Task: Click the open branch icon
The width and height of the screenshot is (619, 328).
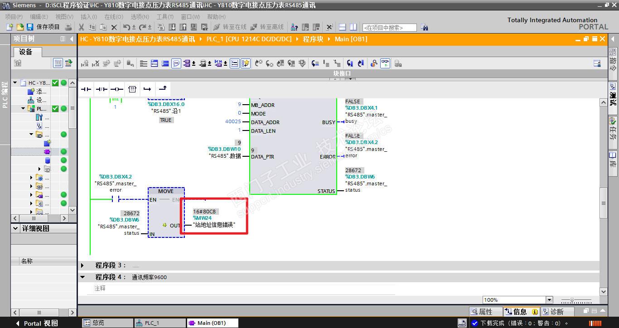Action: pyautogui.click(x=147, y=89)
